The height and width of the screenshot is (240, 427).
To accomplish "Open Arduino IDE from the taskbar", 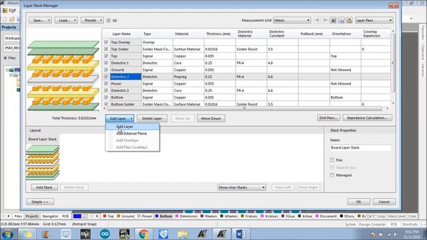I will 105,234.
